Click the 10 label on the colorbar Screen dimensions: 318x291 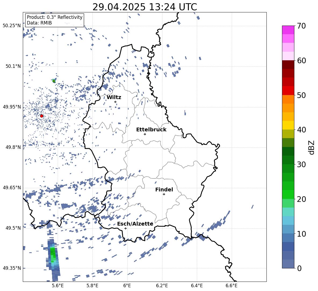[302, 234]
